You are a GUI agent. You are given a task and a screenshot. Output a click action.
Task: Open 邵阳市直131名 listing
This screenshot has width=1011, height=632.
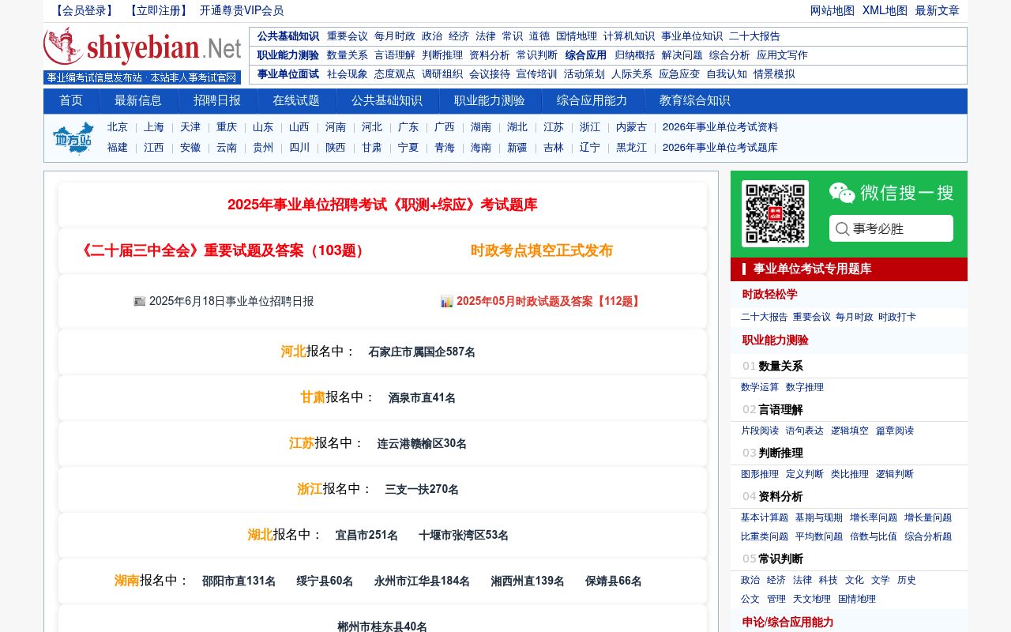(x=239, y=581)
